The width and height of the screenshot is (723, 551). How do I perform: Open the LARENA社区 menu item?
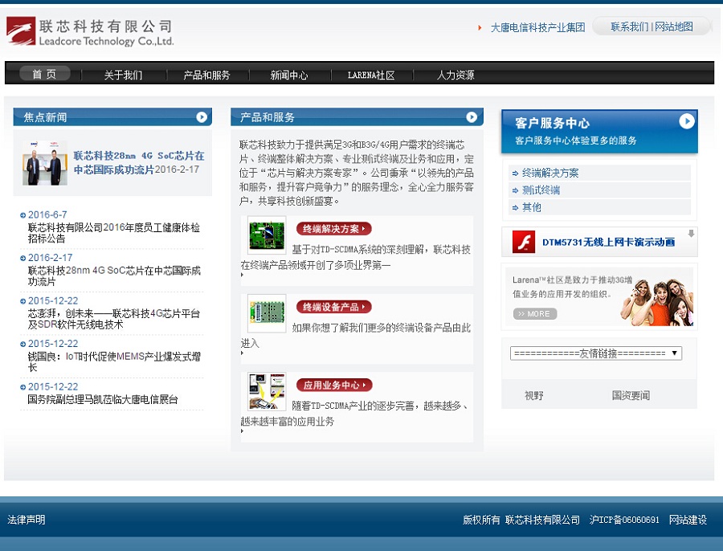coord(371,76)
